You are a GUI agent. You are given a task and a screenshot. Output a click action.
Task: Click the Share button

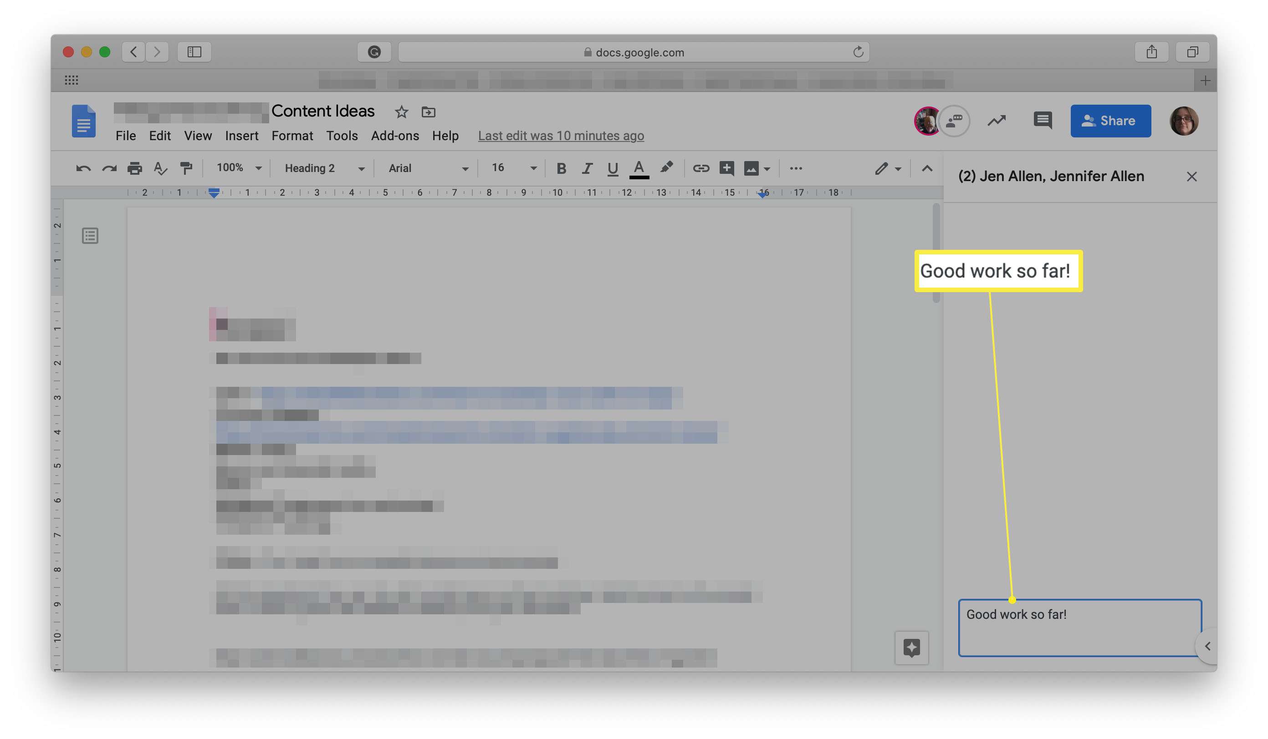1110,121
